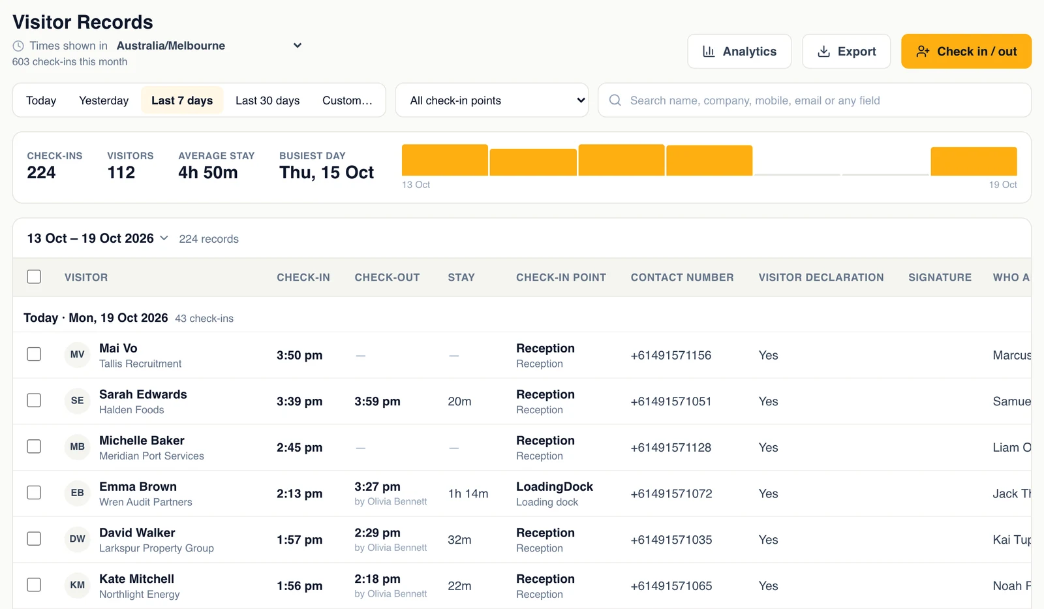Image resolution: width=1044 pixels, height=609 pixels.
Task: Select the Last 30 days tab
Action: tap(268, 101)
